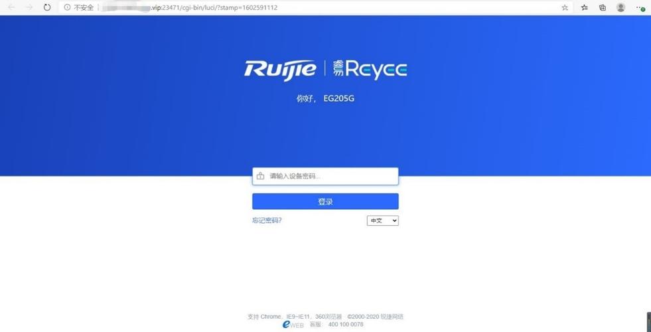The width and height of the screenshot is (651, 332).
Task: Reload the page with the refresh icon
Action: pyautogui.click(x=47, y=7)
